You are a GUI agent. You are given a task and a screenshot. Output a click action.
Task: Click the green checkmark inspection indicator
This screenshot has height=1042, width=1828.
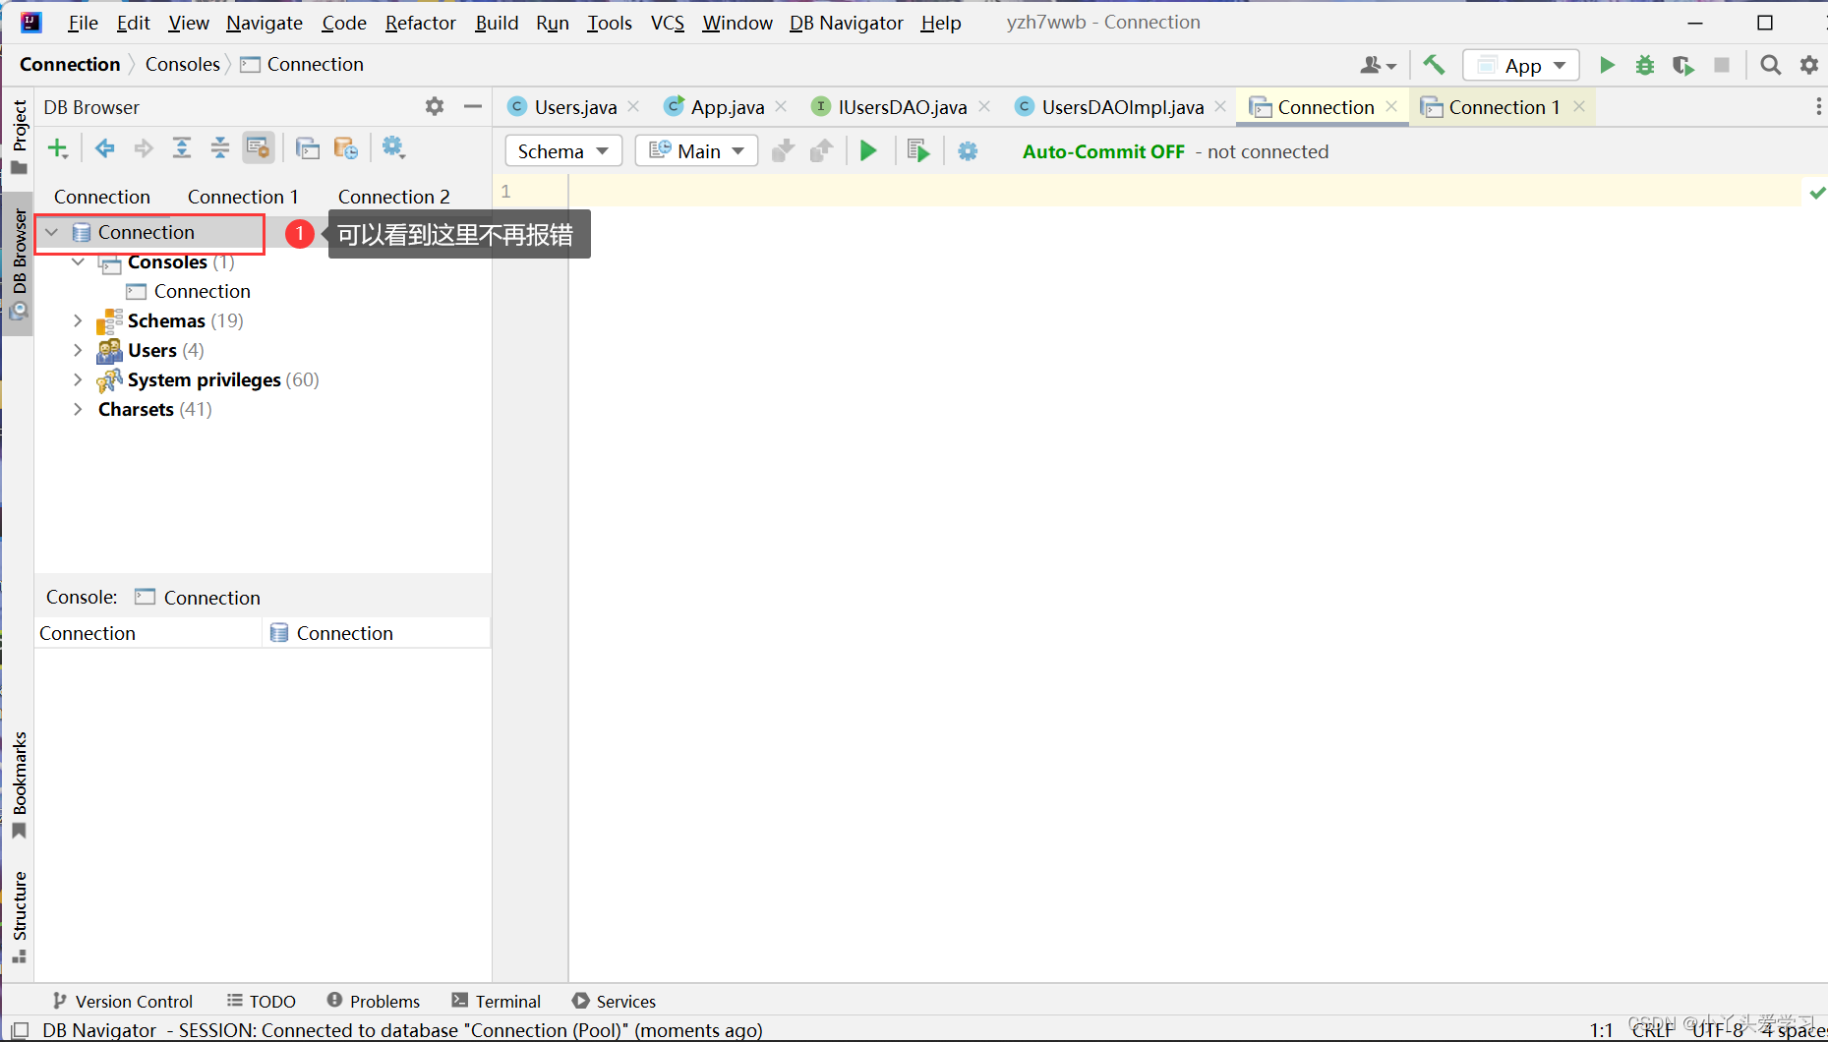(x=1817, y=193)
